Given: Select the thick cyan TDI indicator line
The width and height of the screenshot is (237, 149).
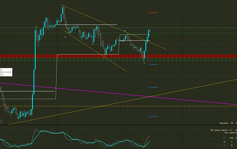Looking at the screenshot, I should click(75, 140).
